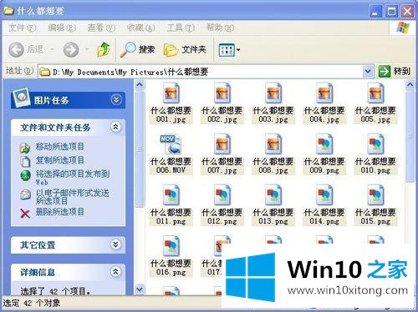Select file icon 什么都想要012.png
The height and width of the screenshot is (312, 418).
coord(222,195)
